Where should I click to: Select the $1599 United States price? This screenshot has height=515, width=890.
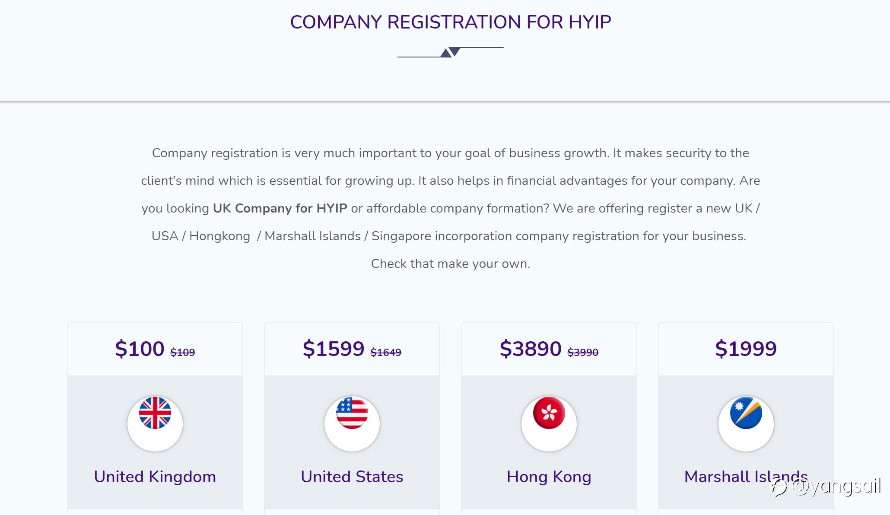334,349
